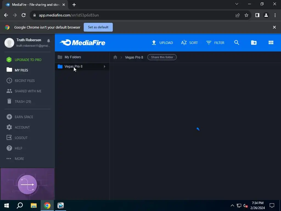Click the address bar URL
Viewport: 281px width, 211px height.
[69, 15]
